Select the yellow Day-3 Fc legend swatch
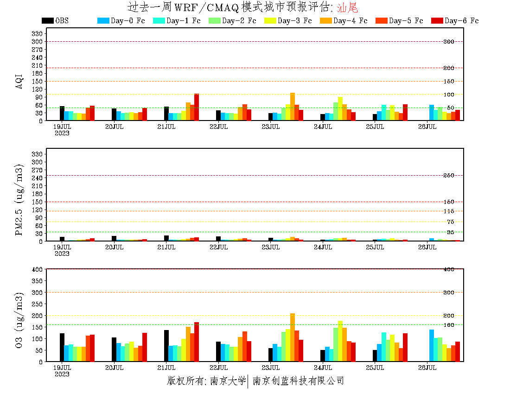This screenshot has height=394, width=510. coord(270,20)
